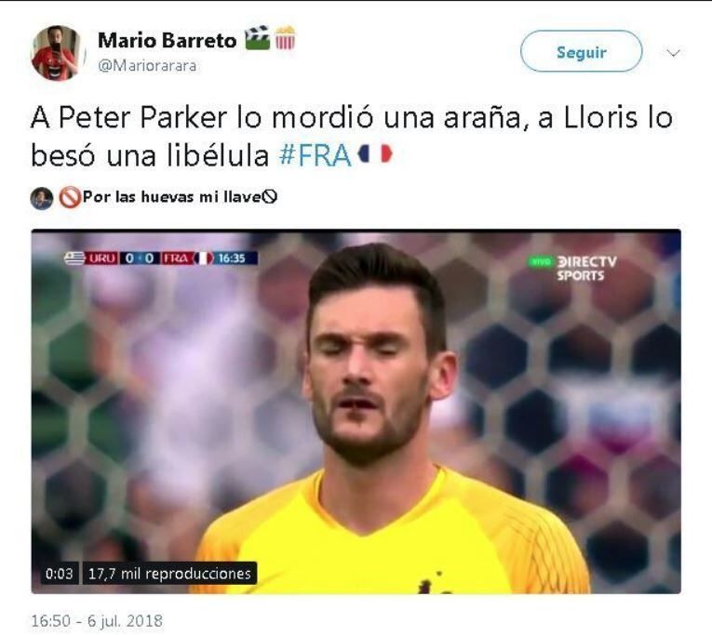Viewport: 712px width, 635px height.
Task: Click the 0:03 video duration badge
Action: (x=59, y=574)
